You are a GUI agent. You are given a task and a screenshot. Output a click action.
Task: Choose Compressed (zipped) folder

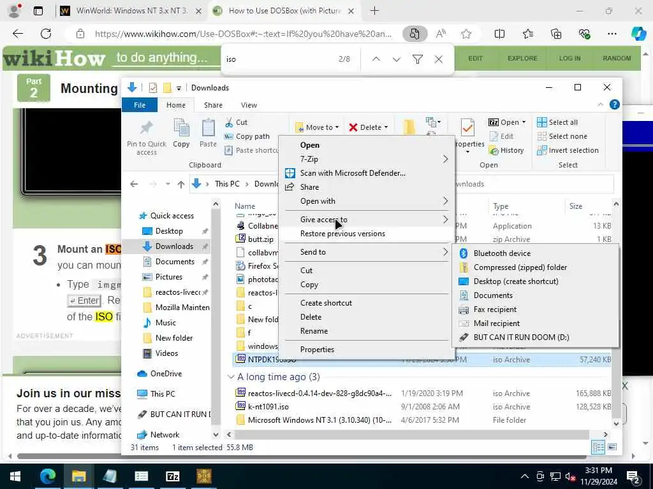pos(535,267)
